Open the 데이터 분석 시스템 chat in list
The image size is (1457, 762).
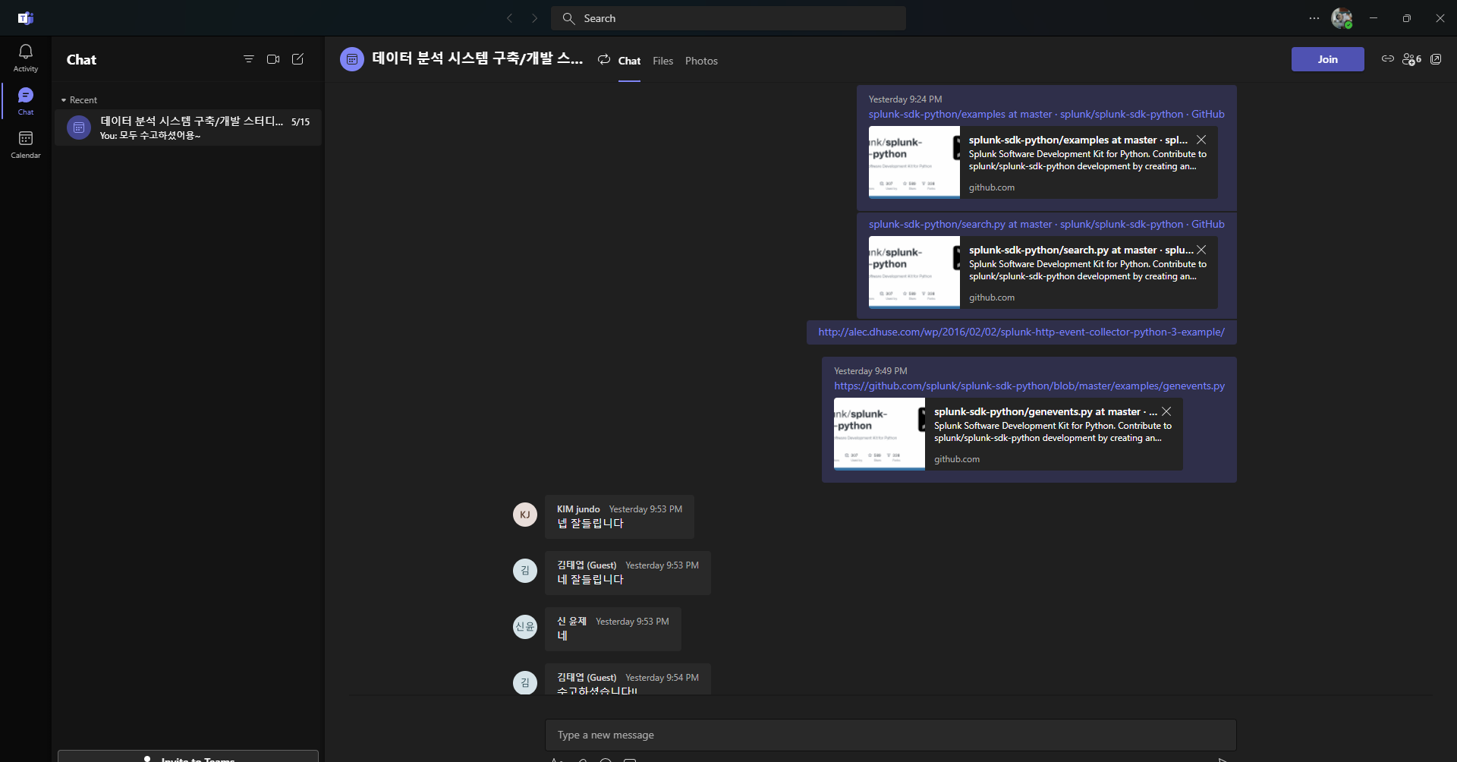tap(188, 128)
